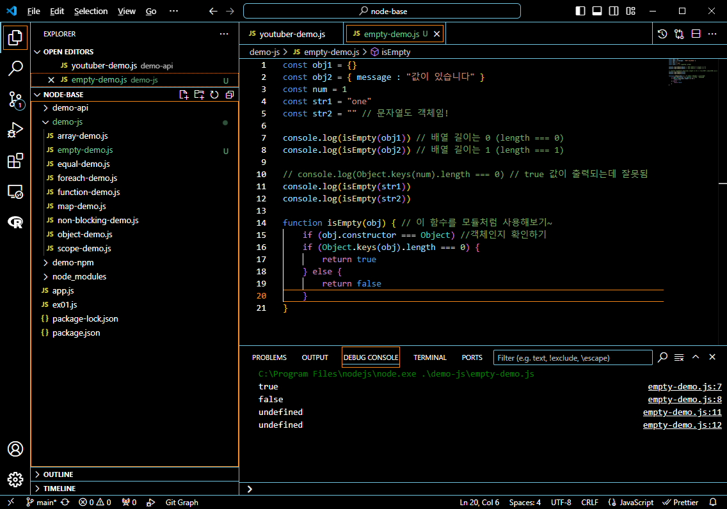Go forward in navigation history
This screenshot has height=509, width=727.
(x=230, y=11)
